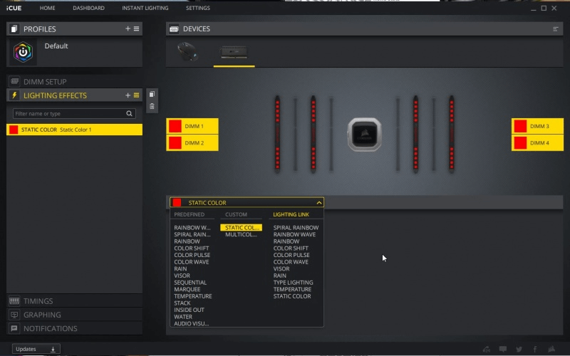Delete the effect using the trash icon
The height and width of the screenshot is (356, 570).
pyautogui.click(x=152, y=107)
